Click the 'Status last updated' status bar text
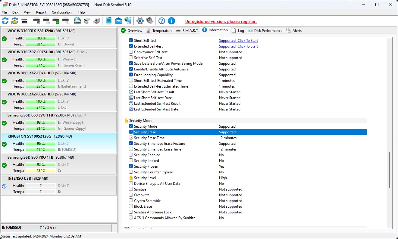 coord(41,236)
